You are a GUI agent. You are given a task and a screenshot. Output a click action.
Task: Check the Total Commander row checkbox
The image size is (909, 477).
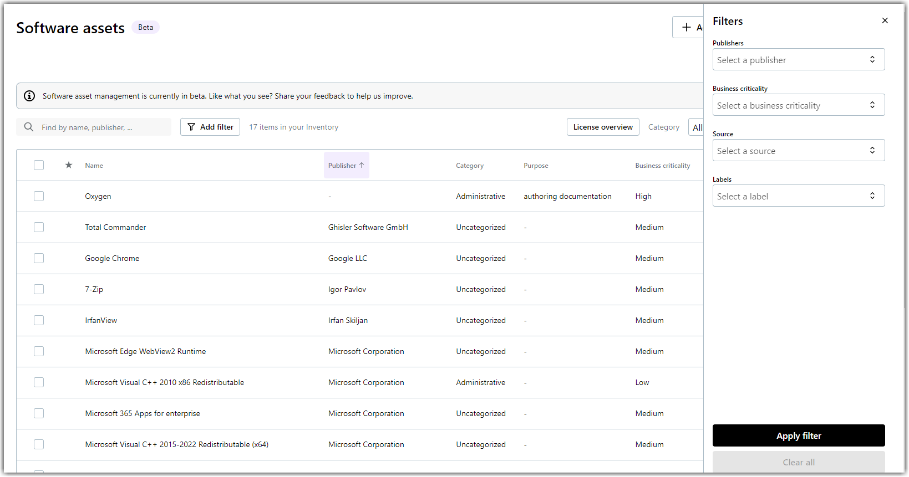coord(39,227)
